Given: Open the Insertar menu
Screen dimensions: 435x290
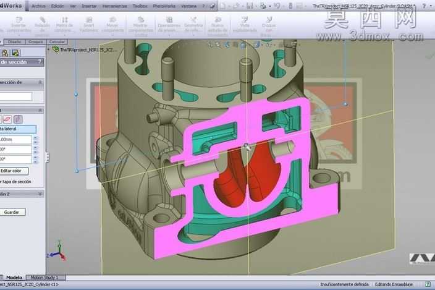Looking at the screenshot, I should (89, 6).
